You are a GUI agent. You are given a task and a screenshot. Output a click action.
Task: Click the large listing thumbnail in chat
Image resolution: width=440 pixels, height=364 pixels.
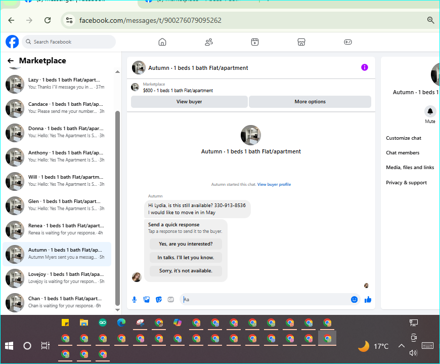(251, 135)
